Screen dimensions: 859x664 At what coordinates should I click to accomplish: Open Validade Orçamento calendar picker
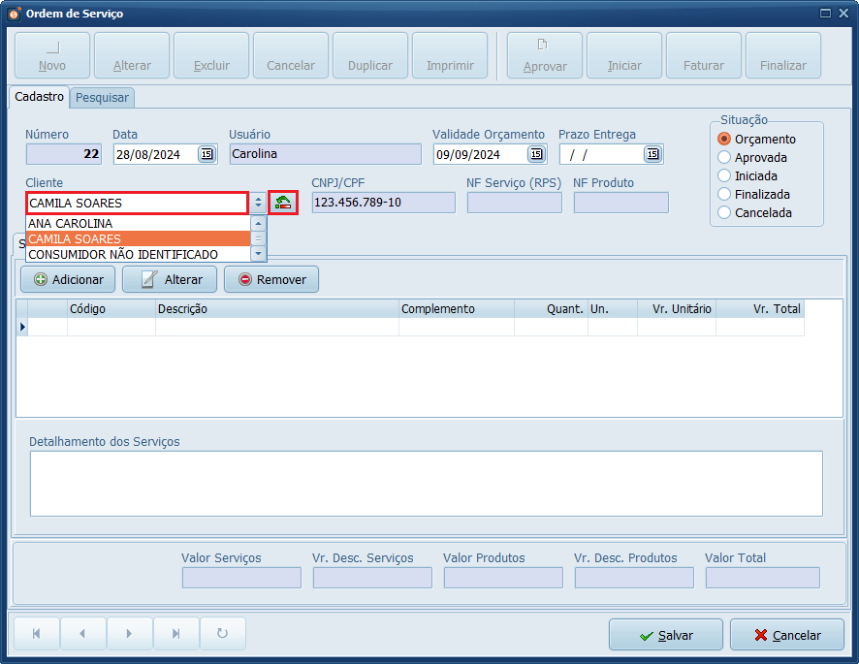pyautogui.click(x=536, y=154)
